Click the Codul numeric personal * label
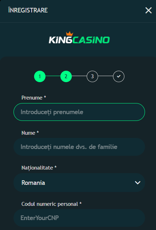 pos(52,204)
